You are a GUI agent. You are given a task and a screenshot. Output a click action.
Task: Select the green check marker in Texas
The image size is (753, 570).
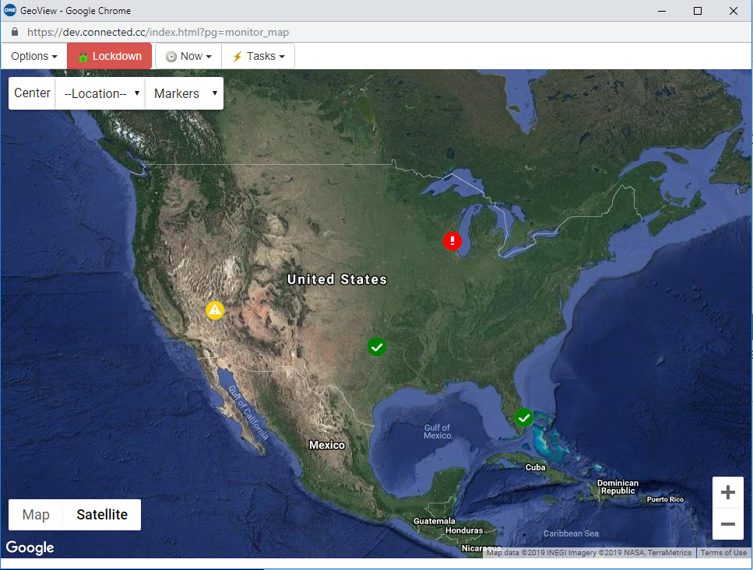coord(377,347)
